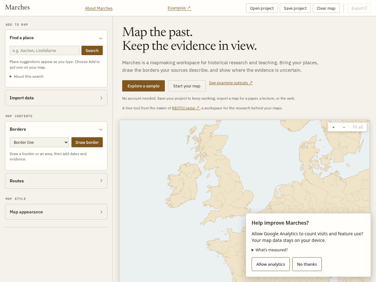
Task: Collapse the Find a place panel chevron
Action: pos(101,38)
